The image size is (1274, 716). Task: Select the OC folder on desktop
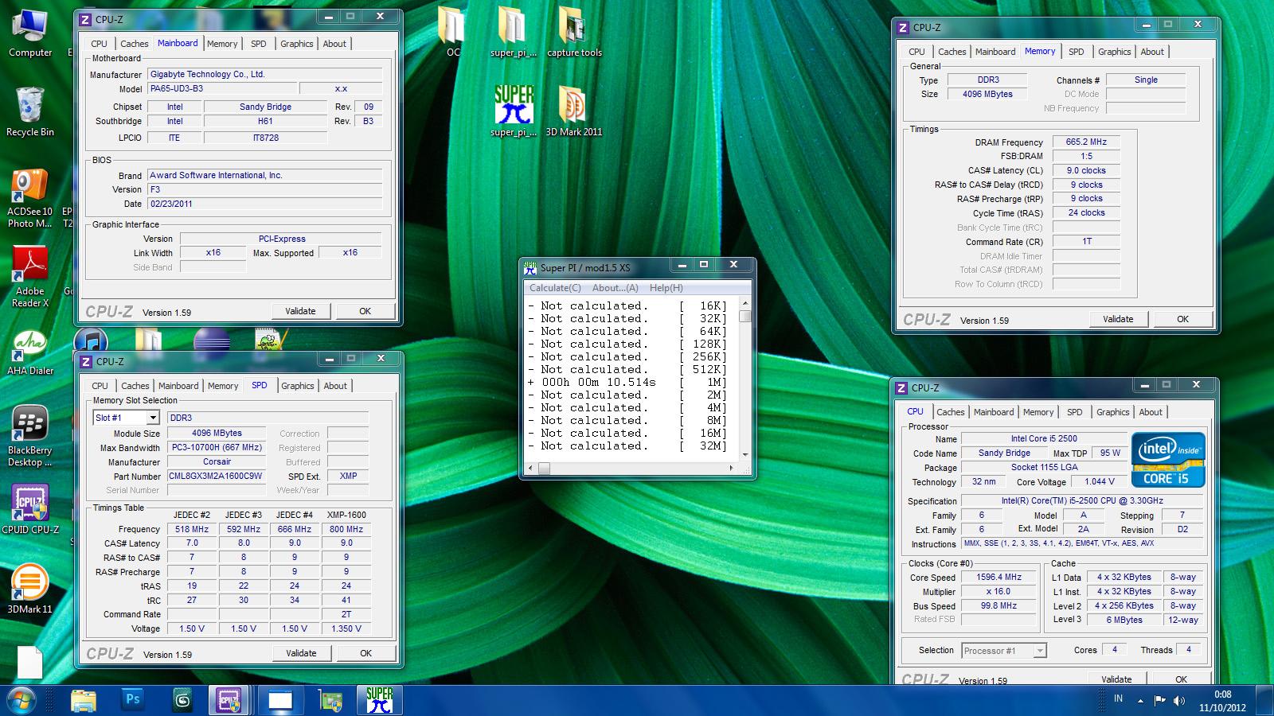coord(452,32)
